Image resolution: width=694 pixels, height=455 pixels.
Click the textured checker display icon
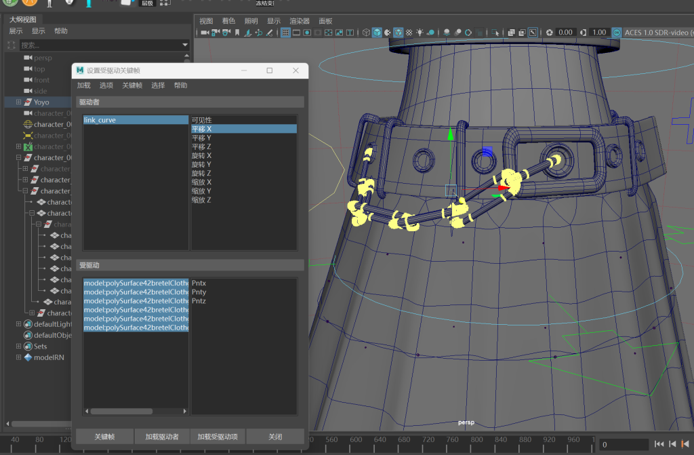point(409,33)
